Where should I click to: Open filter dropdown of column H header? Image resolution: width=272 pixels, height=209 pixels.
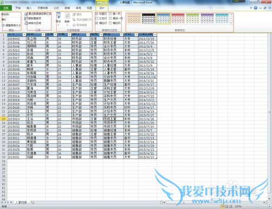[x=136, y=35]
